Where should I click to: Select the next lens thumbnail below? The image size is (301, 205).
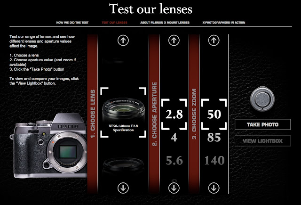pyautogui.click(x=123, y=165)
